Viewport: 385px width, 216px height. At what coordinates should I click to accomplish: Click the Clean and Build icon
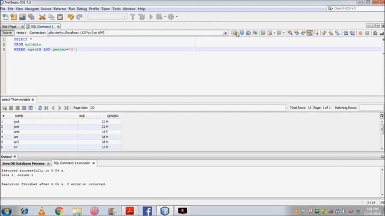coord(142,17)
